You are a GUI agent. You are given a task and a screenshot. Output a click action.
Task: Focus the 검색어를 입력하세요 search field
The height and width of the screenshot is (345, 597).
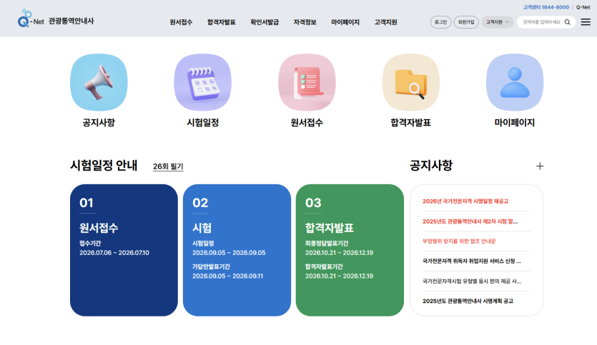(x=541, y=22)
